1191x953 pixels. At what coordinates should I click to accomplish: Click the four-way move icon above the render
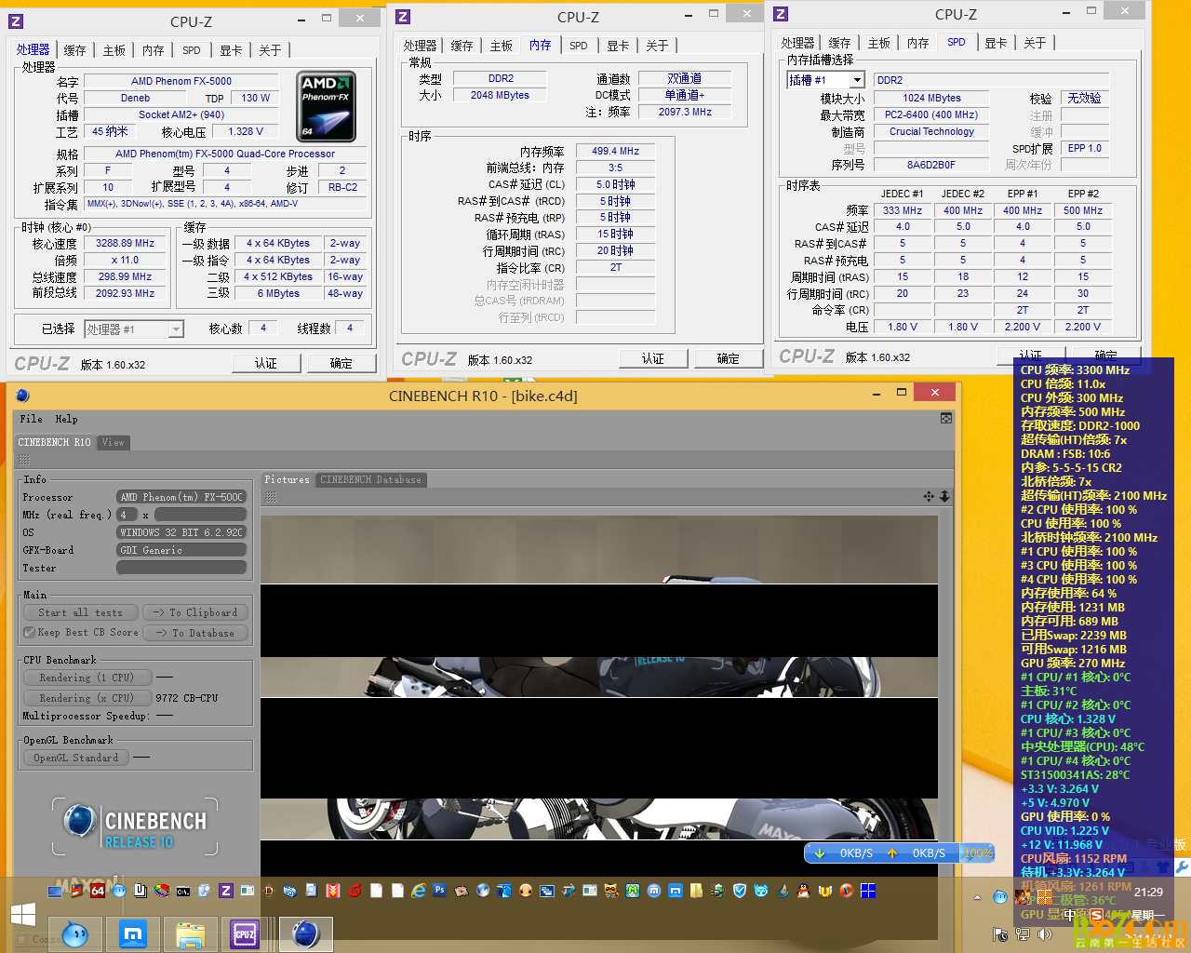pyautogui.click(x=929, y=497)
